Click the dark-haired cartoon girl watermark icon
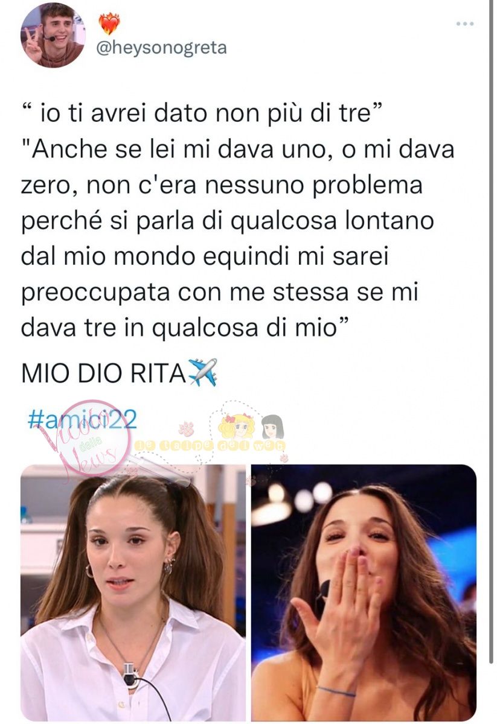 (x=272, y=427)
